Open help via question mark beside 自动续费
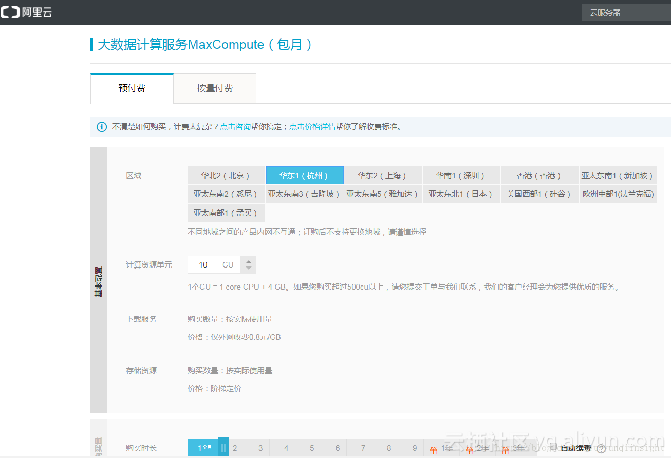This screenshot has width=671, height=458. click(601, 448)
